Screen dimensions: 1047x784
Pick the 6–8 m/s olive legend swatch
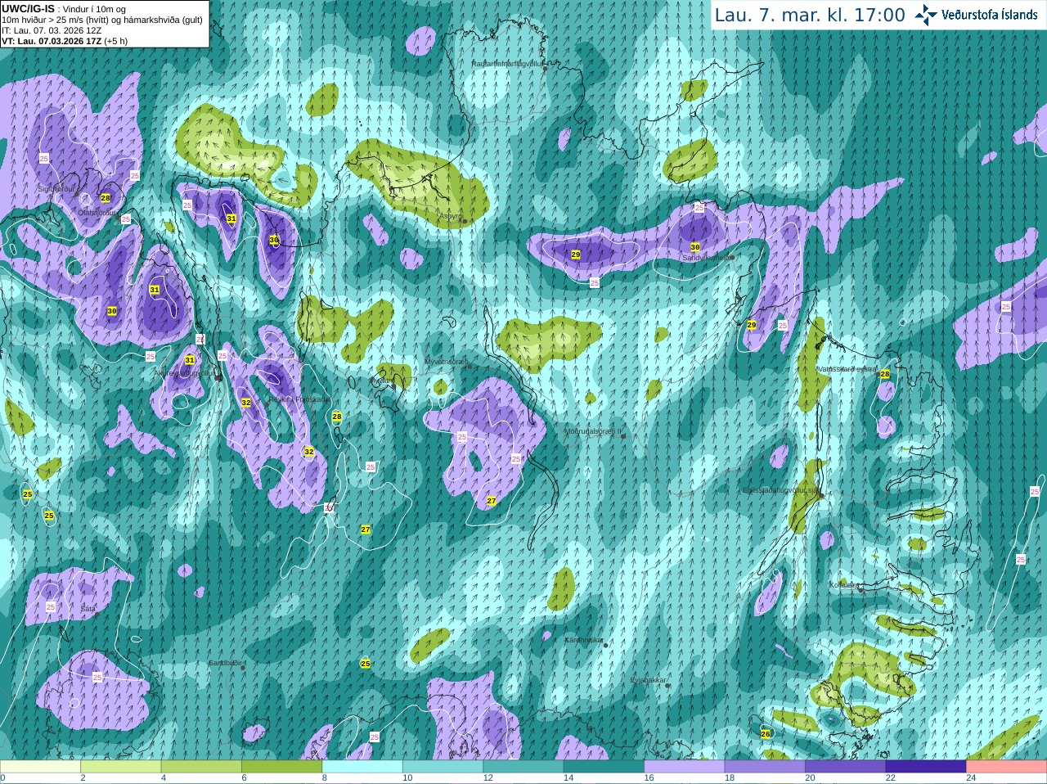click(282, 767)
